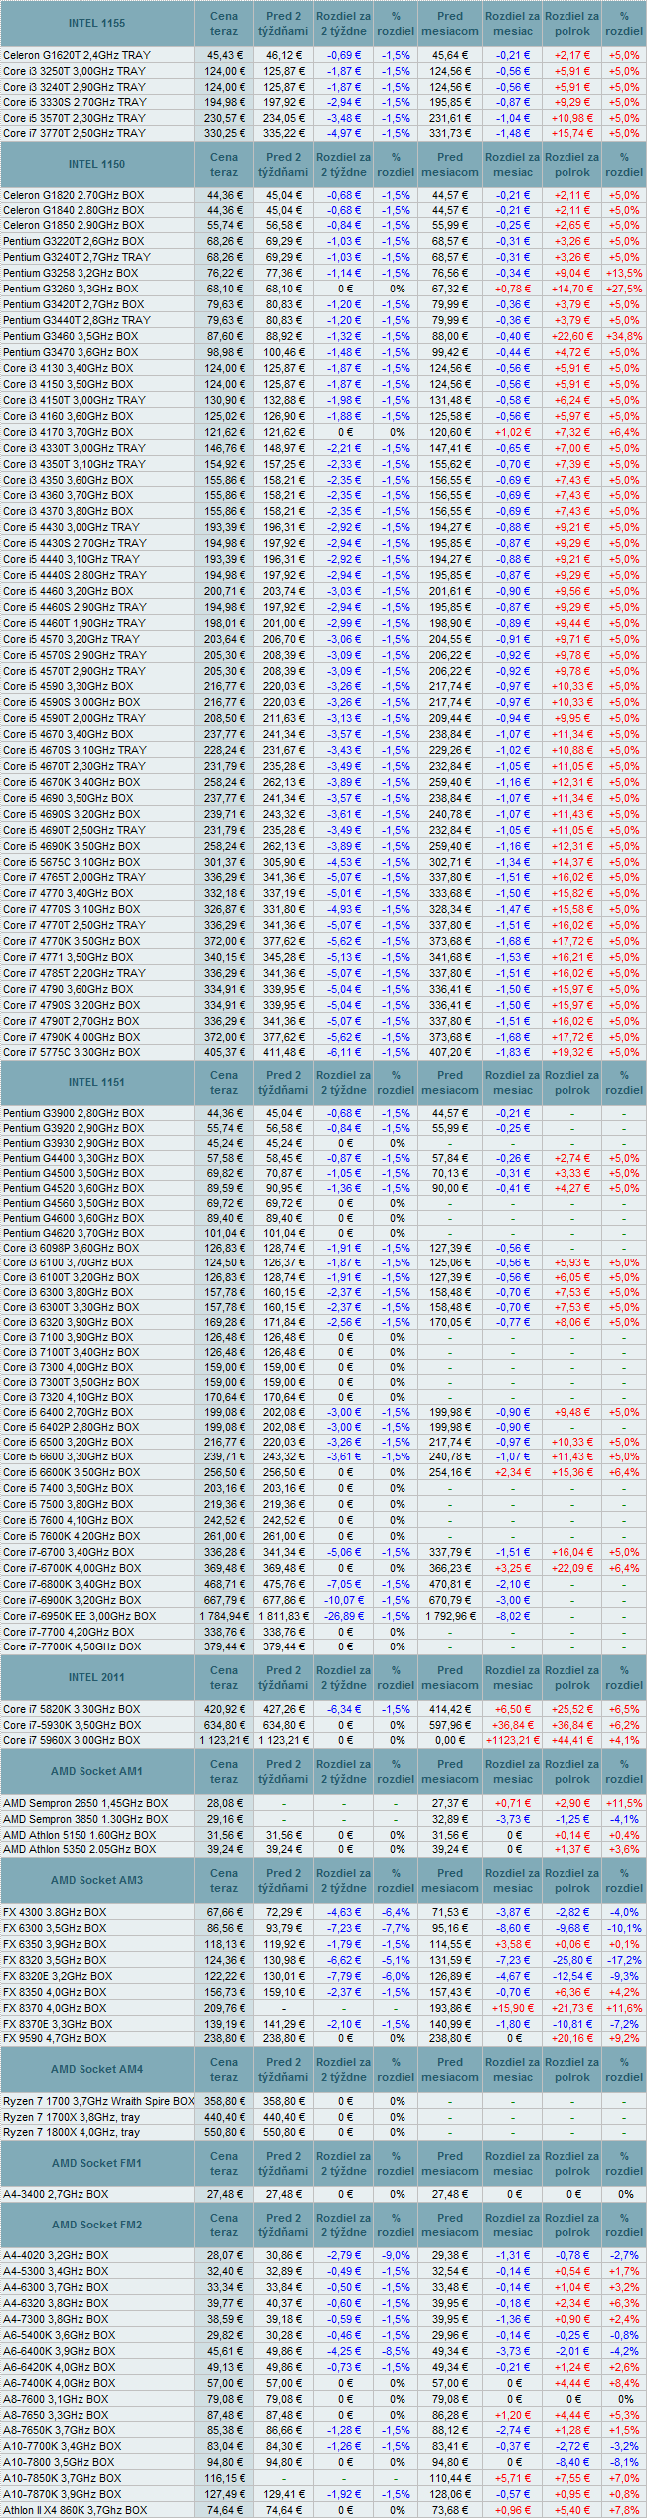
Task: Select the Core i7-7700K 4,50GHz BOX name
Action: [x=72, y=1646]
